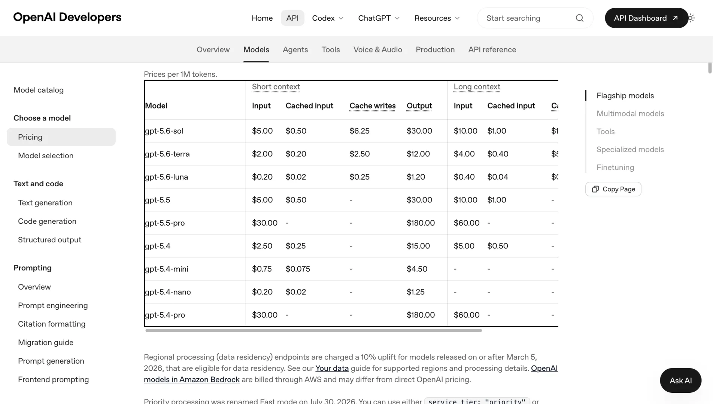Jump to Specialized models section
719x404 pixels.
[x=630, y=150]
